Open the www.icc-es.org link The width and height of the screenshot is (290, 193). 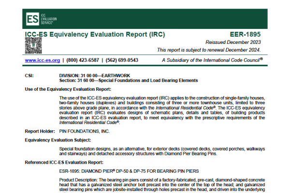coord(43,60)
